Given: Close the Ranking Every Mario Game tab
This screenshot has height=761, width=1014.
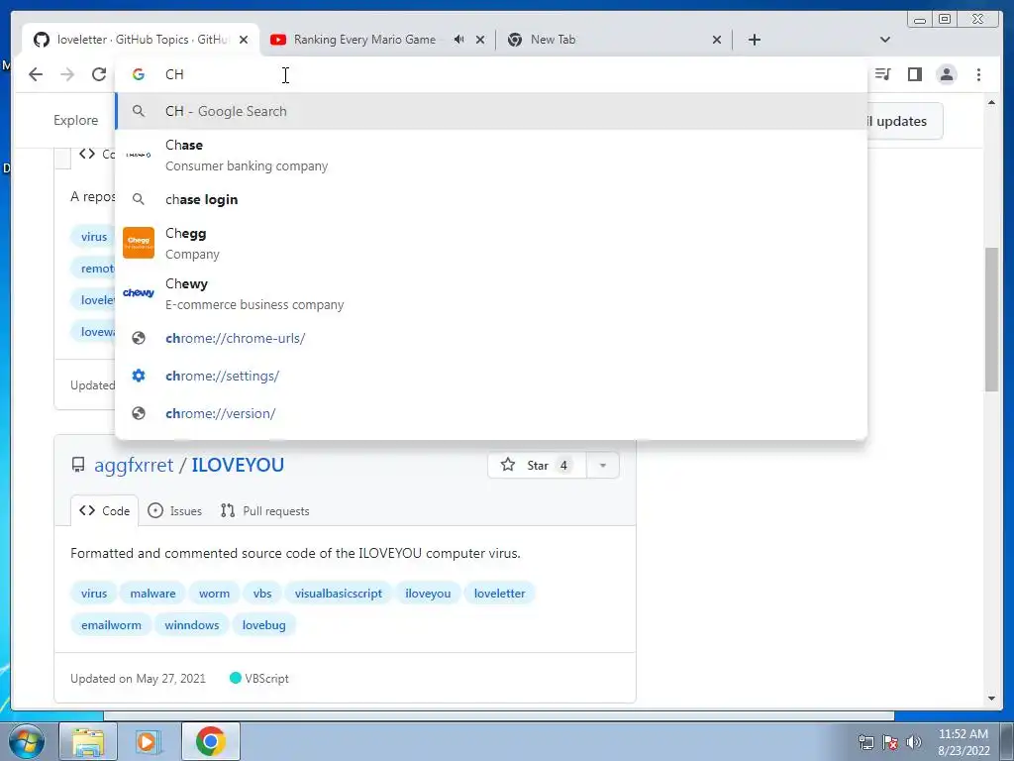Looking at the screenshot, I should point(480,40).
